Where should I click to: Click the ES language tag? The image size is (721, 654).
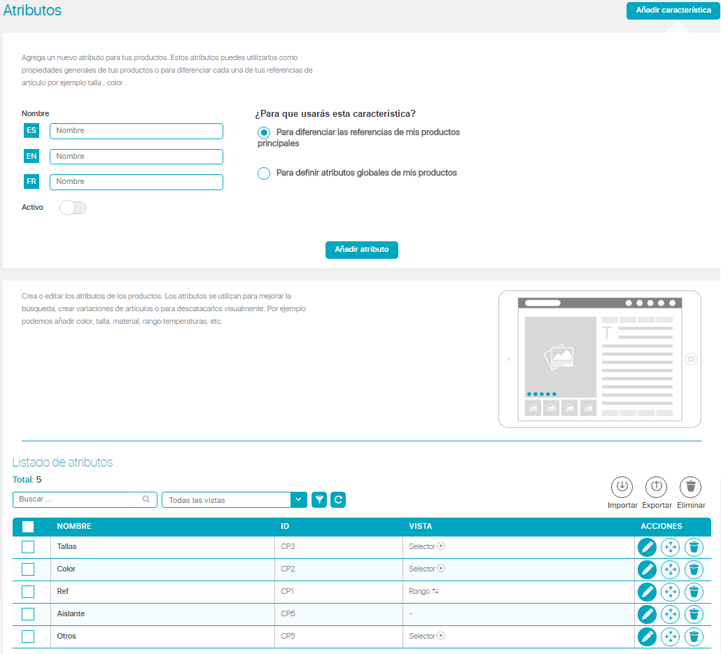[31, 131]
